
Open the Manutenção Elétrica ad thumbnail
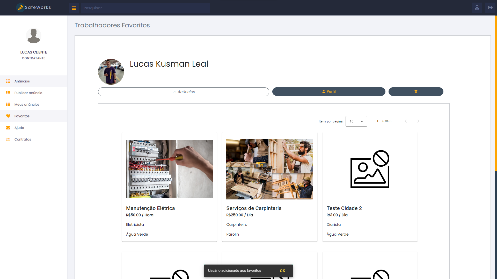169,169
